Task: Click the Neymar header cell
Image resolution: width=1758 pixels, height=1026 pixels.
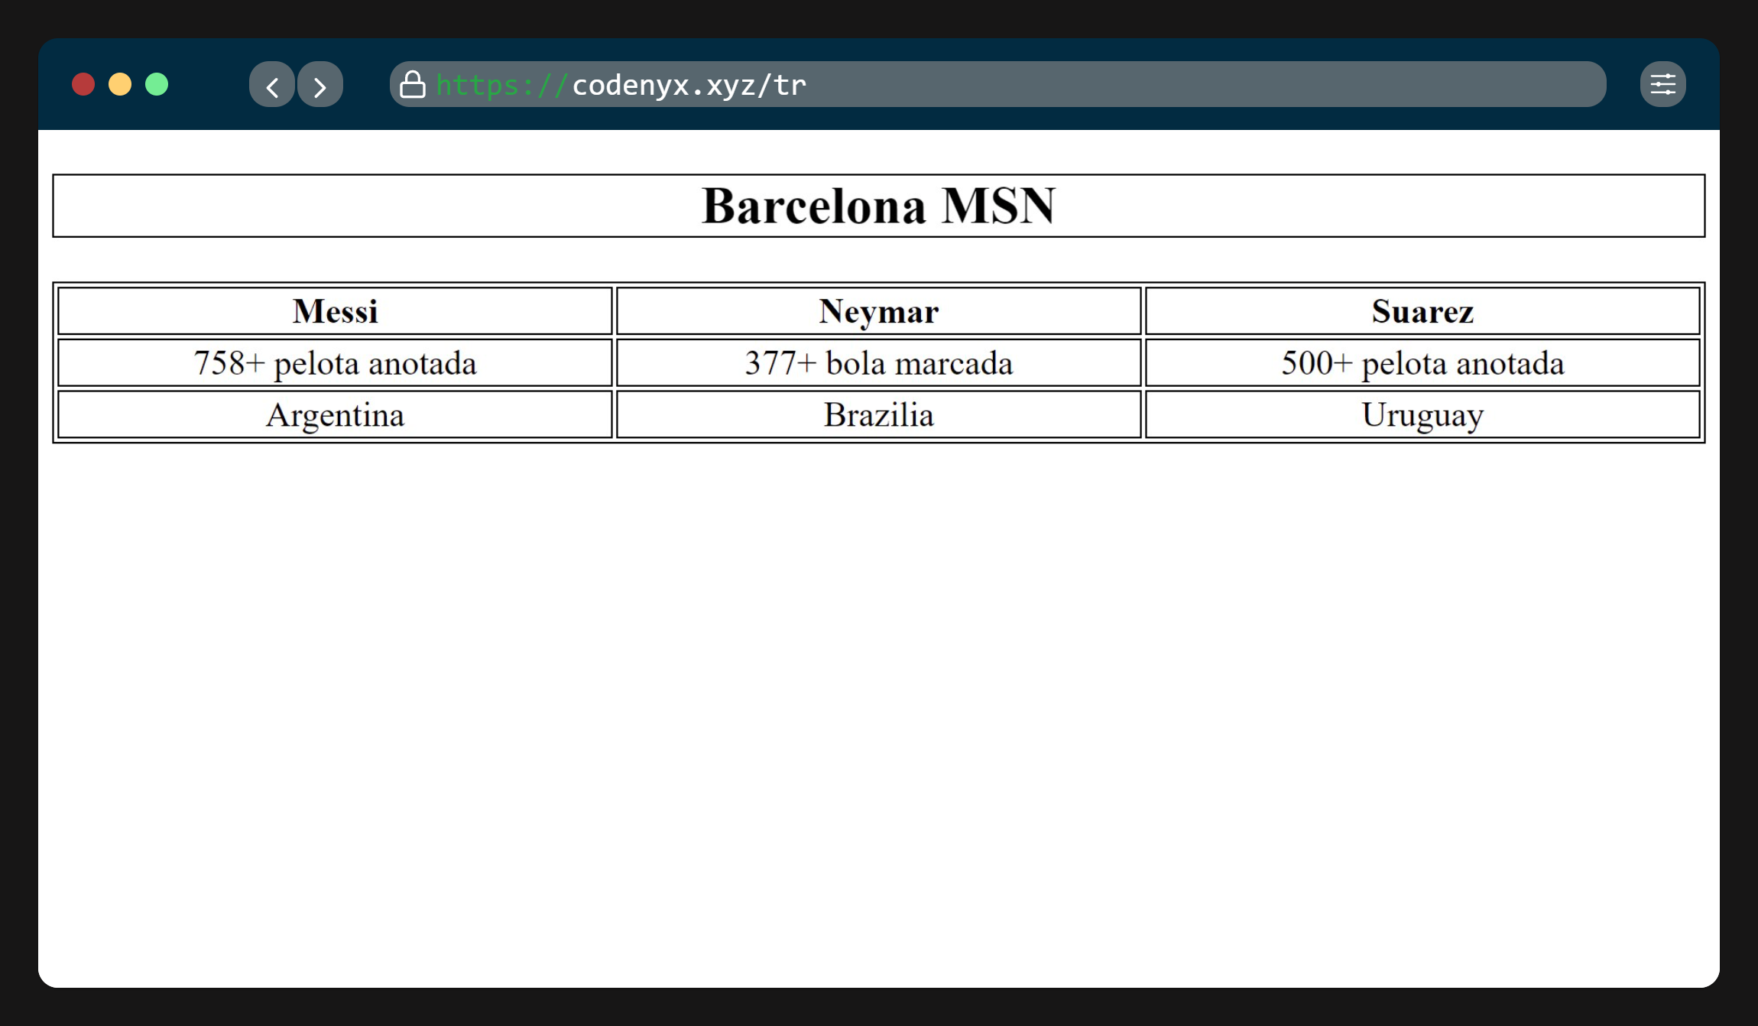Action: point(878,311)
